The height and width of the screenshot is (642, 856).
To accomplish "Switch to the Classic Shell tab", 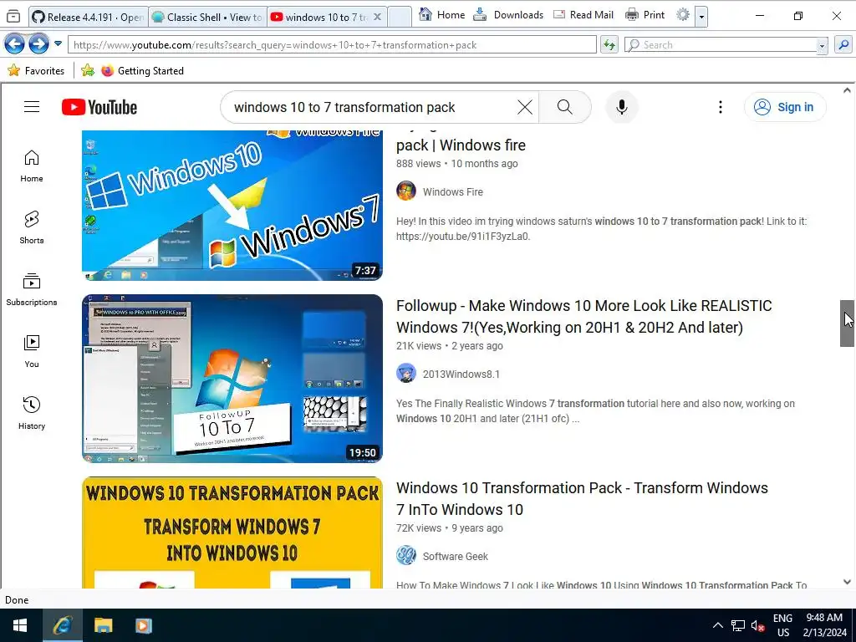I will coord(208,17).
